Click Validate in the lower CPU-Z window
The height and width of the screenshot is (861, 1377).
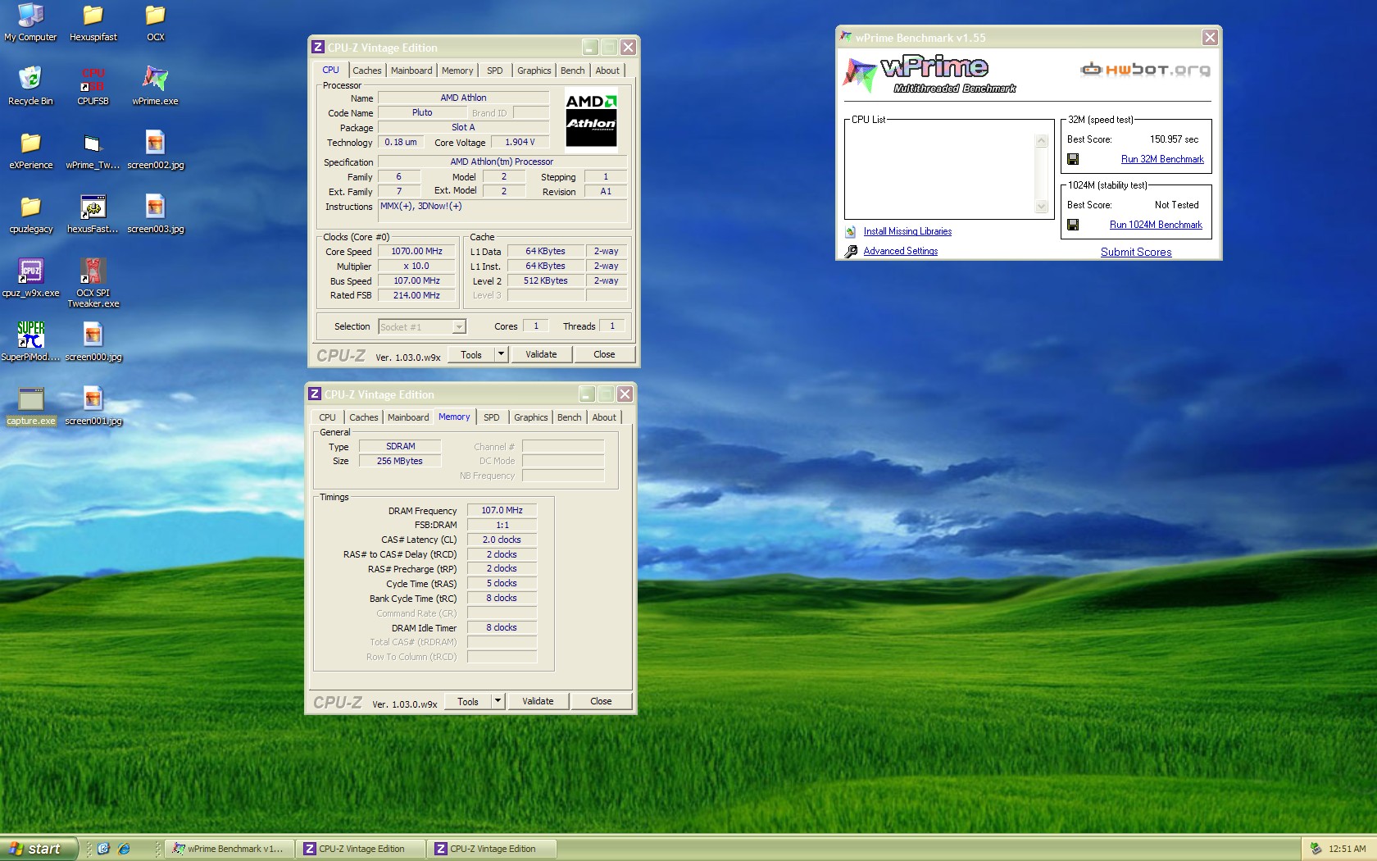click(x=538, y=701)
